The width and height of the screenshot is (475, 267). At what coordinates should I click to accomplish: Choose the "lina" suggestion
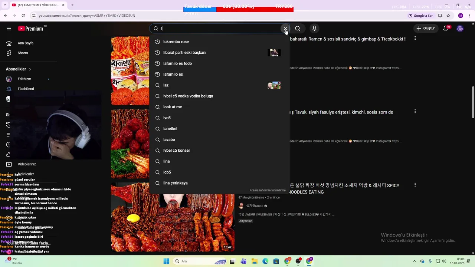[219, 161]
